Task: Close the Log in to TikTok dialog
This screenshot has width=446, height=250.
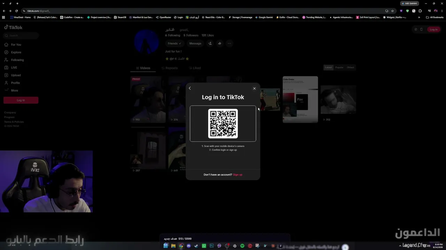Action: click(x=254, y=89)
